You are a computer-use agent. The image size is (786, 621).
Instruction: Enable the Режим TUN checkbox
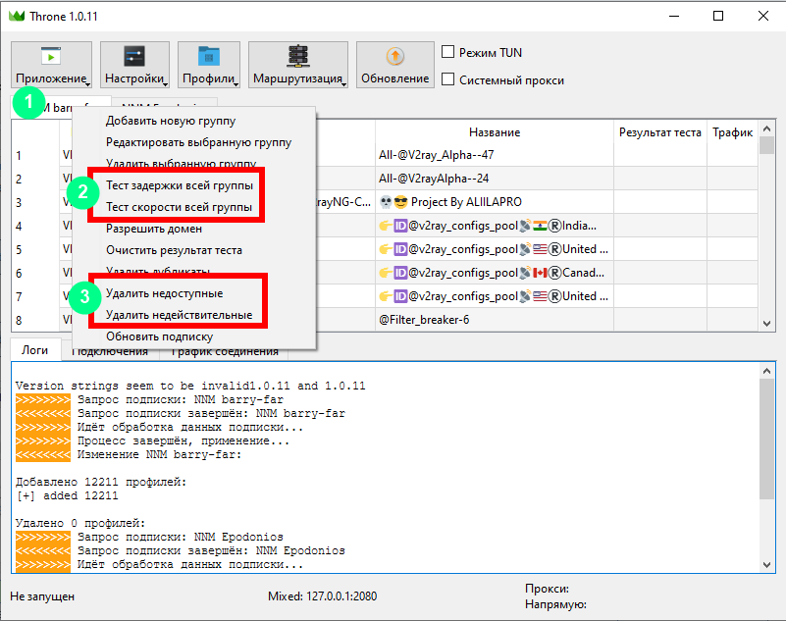point(448,52)
